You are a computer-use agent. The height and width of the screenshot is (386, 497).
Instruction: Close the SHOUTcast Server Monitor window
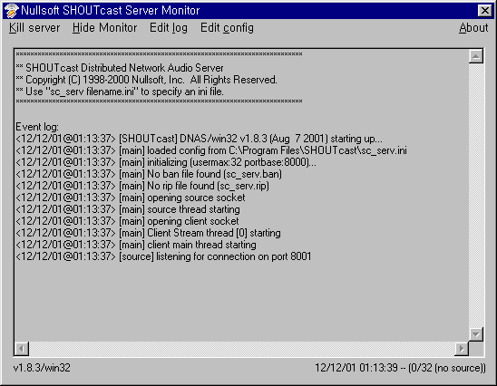tap(484, 11)
